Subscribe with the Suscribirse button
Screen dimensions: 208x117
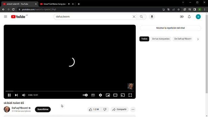click(x=43, y=109)
